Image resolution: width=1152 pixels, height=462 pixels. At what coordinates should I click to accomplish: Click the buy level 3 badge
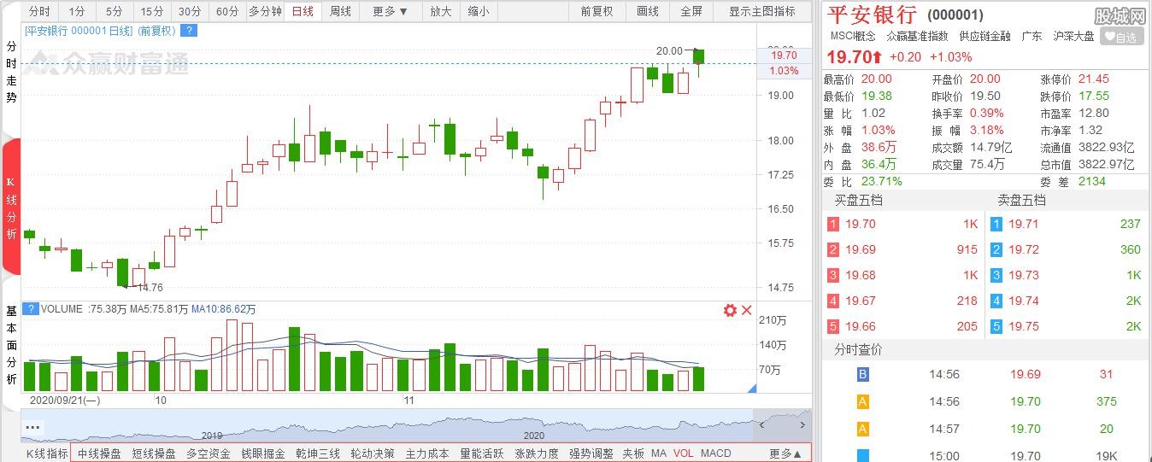tap(833, 276)
